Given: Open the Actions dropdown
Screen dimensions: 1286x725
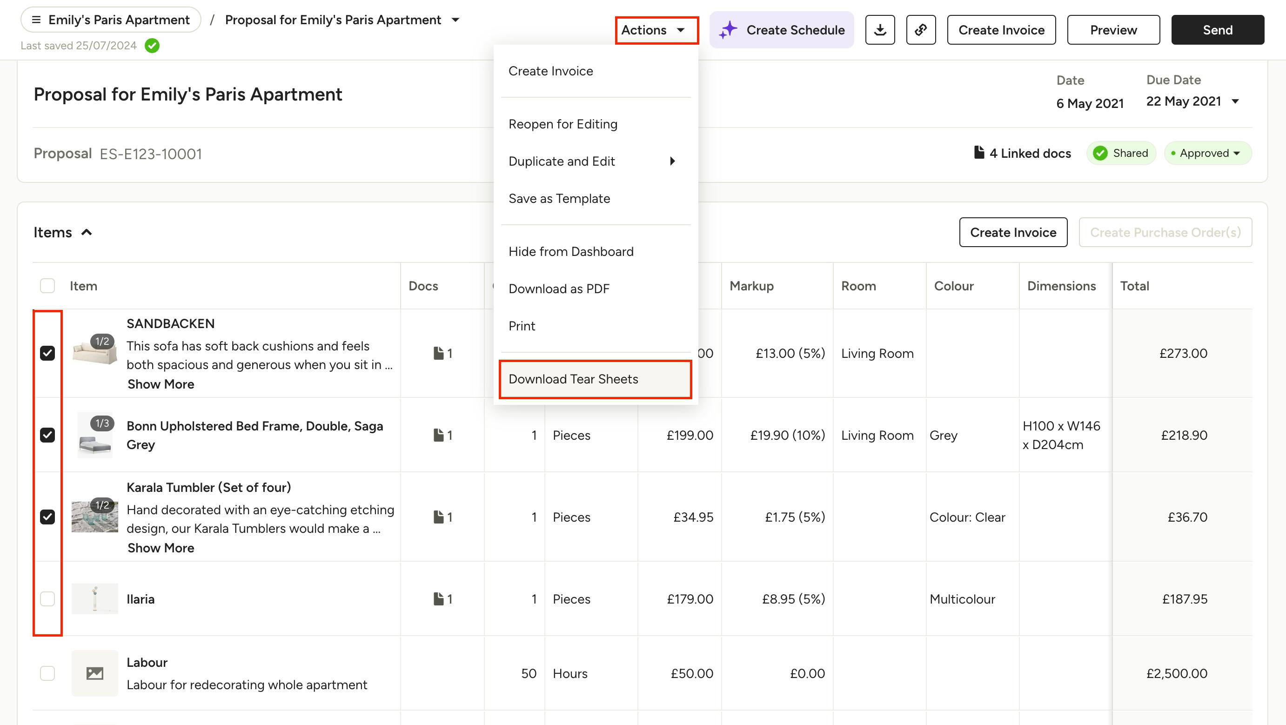Looking at the screenshot, I should [x=656, y=30].
